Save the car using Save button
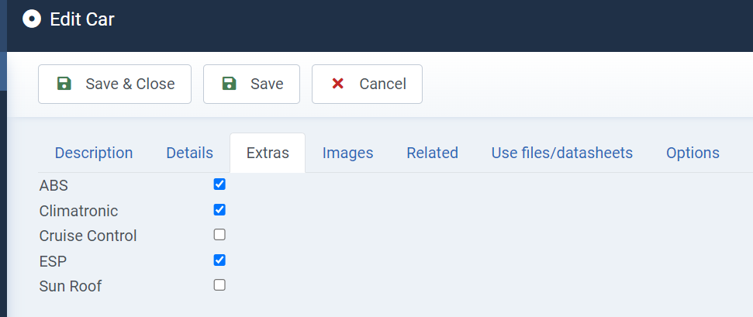 [251, 84]
